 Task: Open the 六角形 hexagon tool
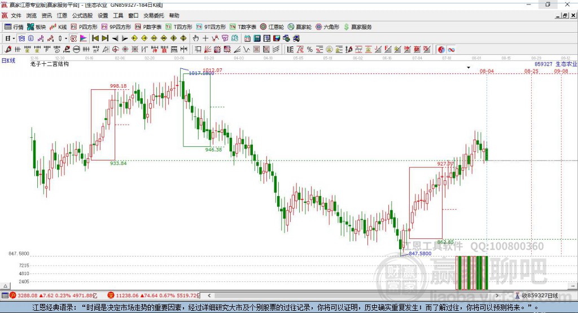pos(327,27)
